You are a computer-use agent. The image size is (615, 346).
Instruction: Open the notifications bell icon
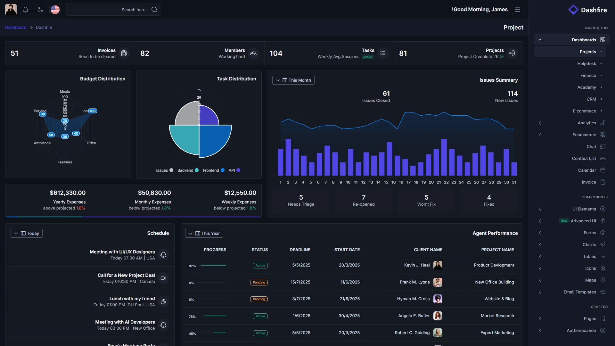coord(26,10)
